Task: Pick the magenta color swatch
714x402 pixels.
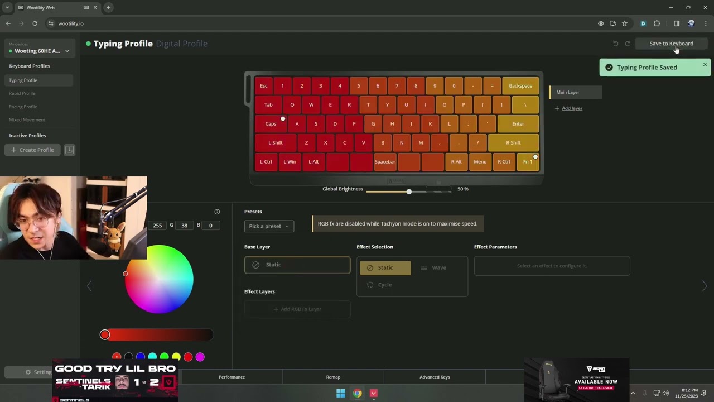Action: pos(200,357)
